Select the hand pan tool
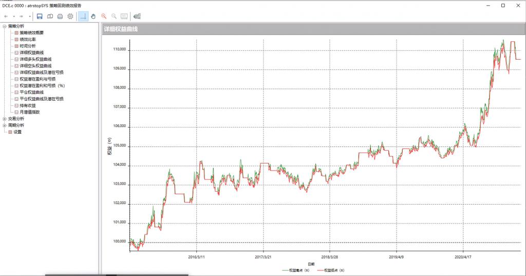Screen dimensions: 526x276 point(93,16)
